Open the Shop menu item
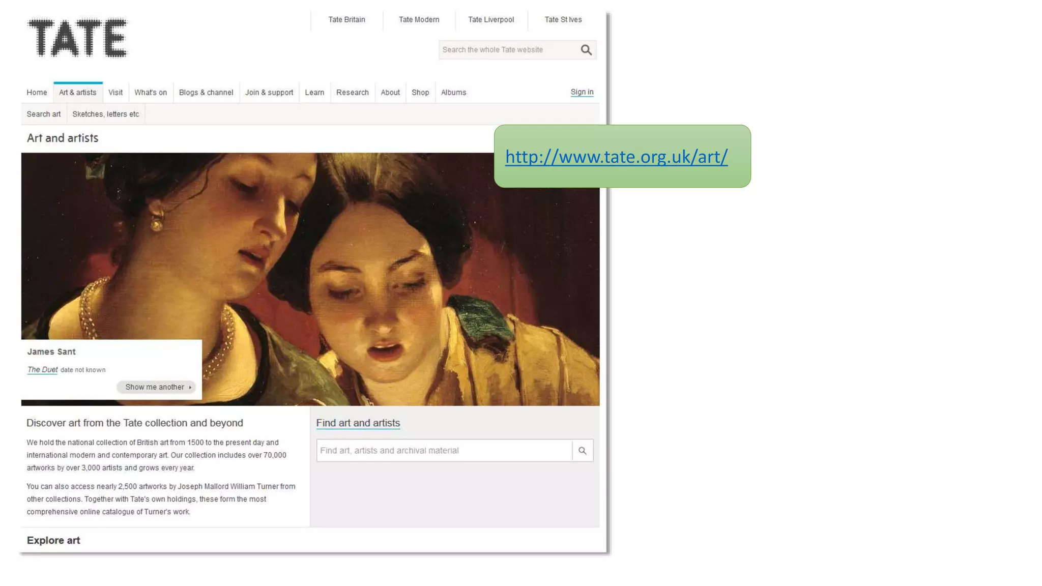Screen dimensions: 1042x586 pos(420,93)
